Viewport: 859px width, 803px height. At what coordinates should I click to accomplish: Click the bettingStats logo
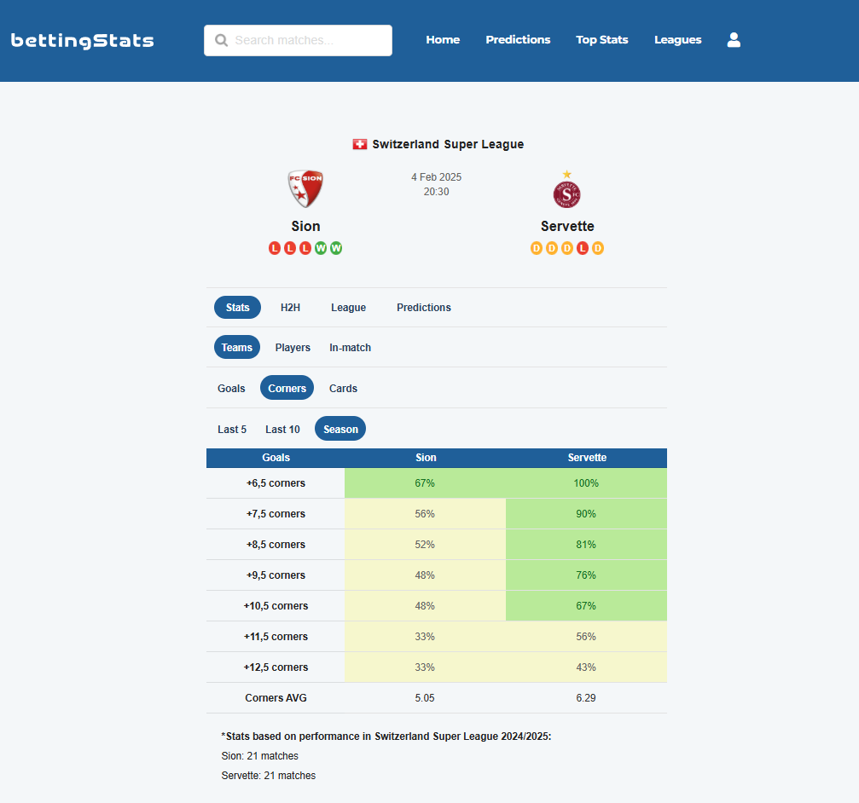click(82, 41)
